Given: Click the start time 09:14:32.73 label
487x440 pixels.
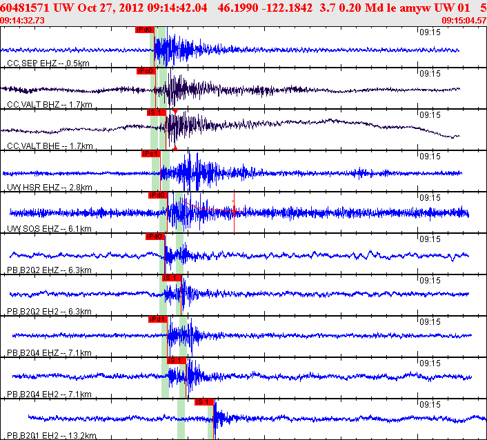Looking at the screenshot, I should pos(23,20).
